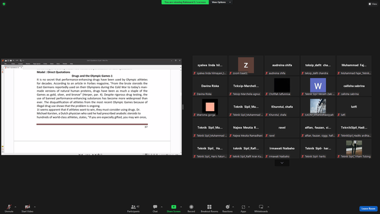Click the green 'You are viewing' screen banner
380x214 pixels.
[x=185, y=2]
